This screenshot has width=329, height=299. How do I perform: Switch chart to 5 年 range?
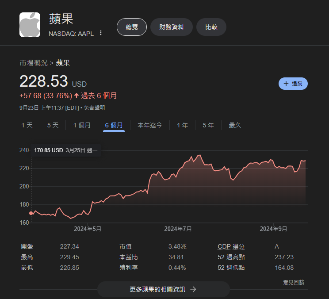coord(208,125)
